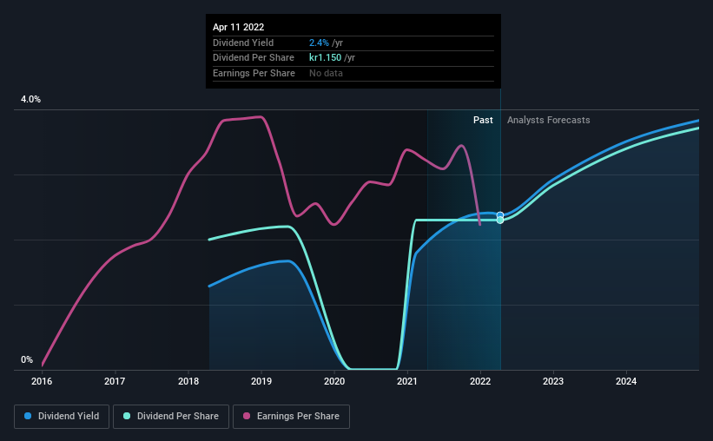
Task: Select the 2024 x-axis label
Action: [626, 381]
